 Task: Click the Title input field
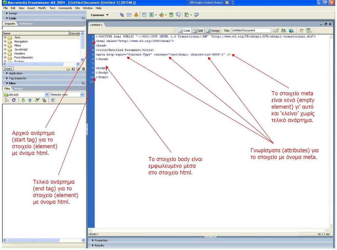[251, 31]
